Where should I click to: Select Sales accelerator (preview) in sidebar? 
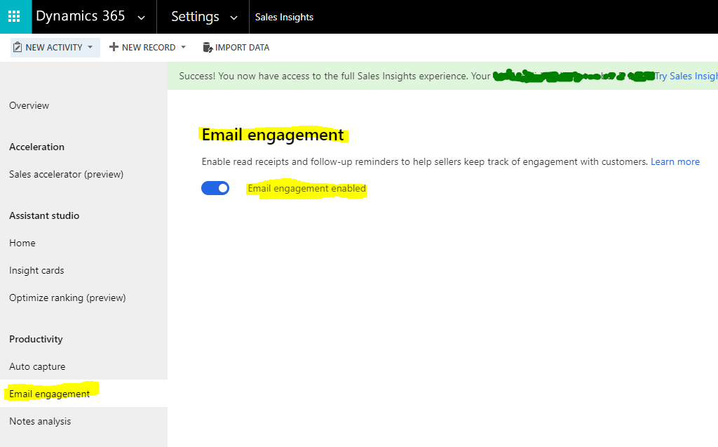tap(66, 174)
